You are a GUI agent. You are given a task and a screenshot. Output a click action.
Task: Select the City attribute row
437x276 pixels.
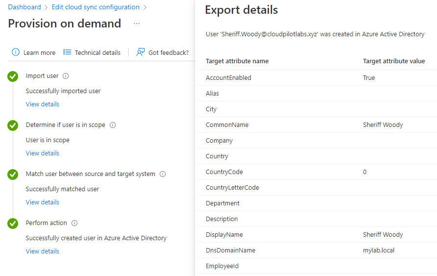pyautogui.click(x=317, y=109)
